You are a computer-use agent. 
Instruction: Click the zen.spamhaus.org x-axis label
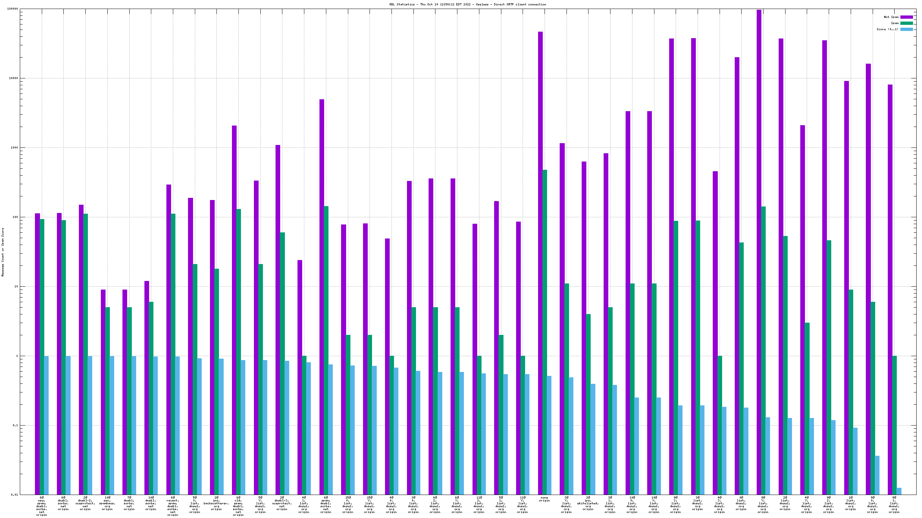coord(107,503)
